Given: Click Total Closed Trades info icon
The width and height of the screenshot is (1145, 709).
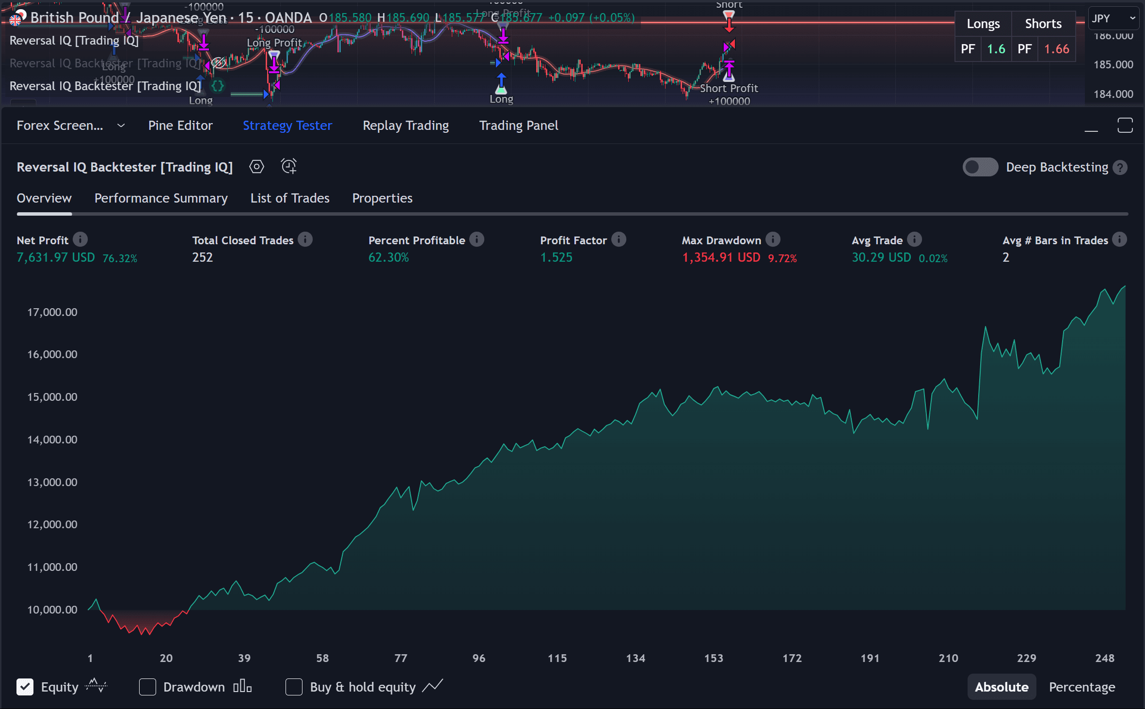Looking at the screenshot, I should click(x=305, y=239).
